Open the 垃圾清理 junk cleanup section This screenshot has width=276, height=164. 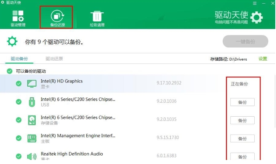coord(97,19)
